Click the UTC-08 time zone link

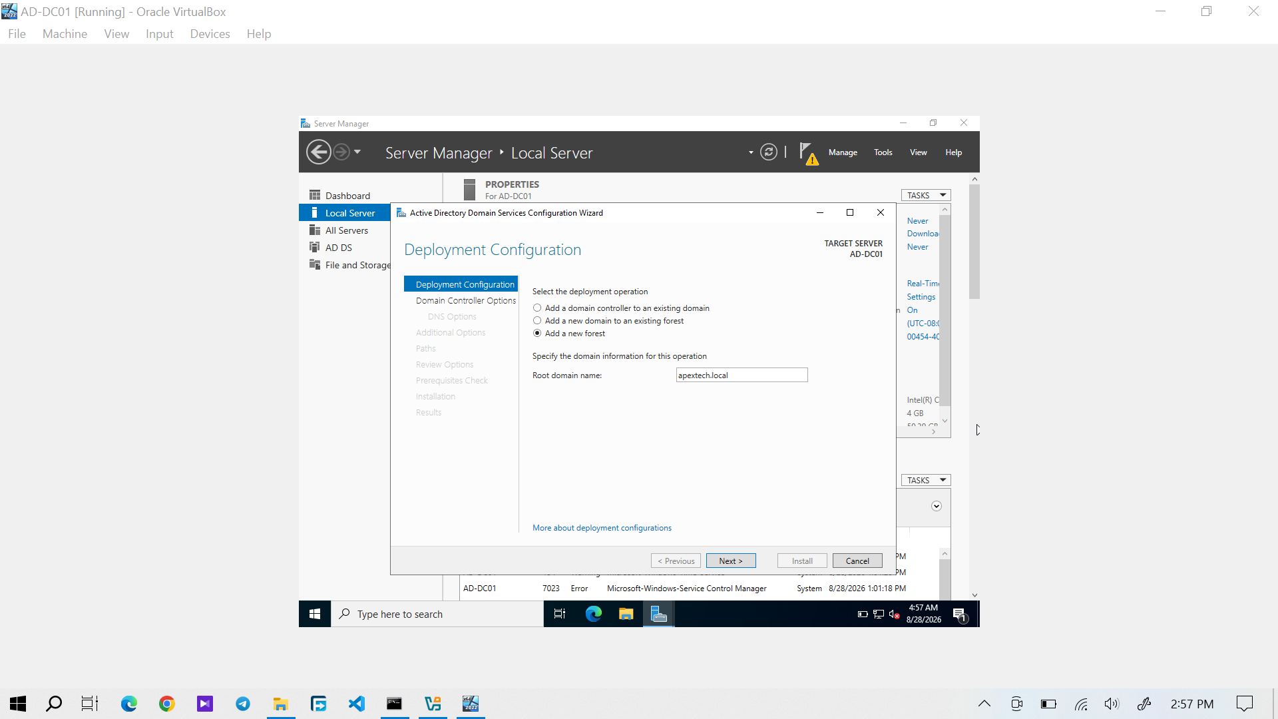click(x=923, y=324)
